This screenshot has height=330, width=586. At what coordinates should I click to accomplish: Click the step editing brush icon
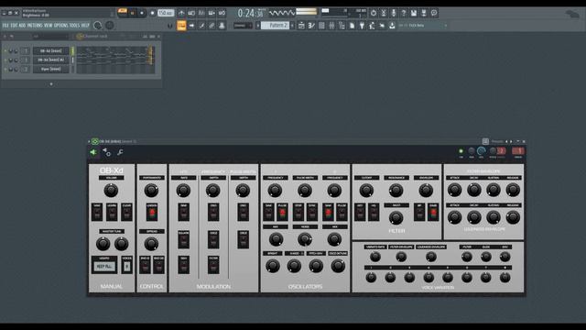pyautogui.click(x=201, y=26)
